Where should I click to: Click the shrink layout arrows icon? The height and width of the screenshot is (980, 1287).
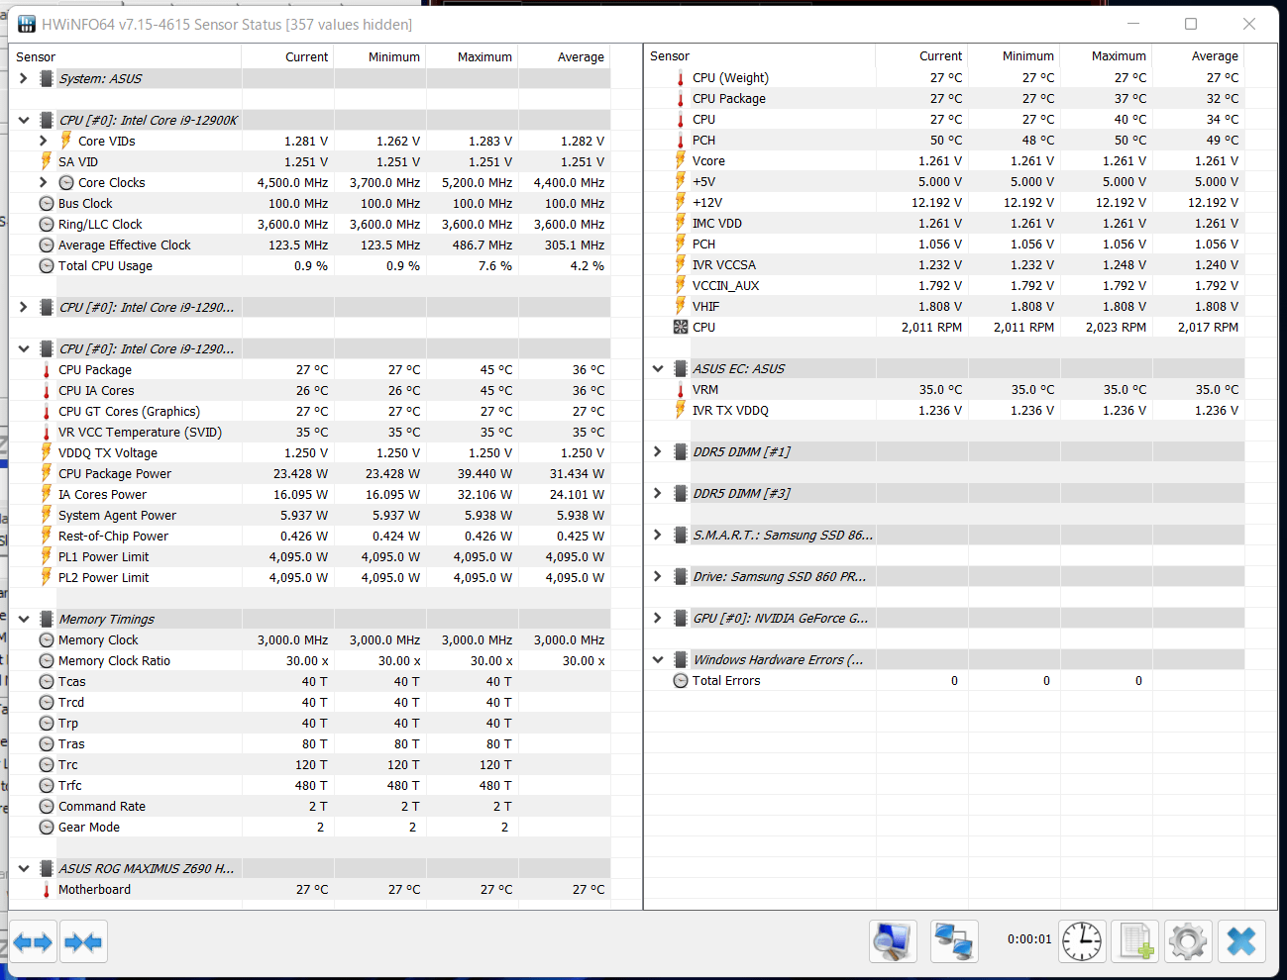coord(83,942)
